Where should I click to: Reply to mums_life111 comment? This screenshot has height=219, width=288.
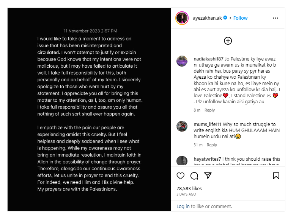pos(212,145)
